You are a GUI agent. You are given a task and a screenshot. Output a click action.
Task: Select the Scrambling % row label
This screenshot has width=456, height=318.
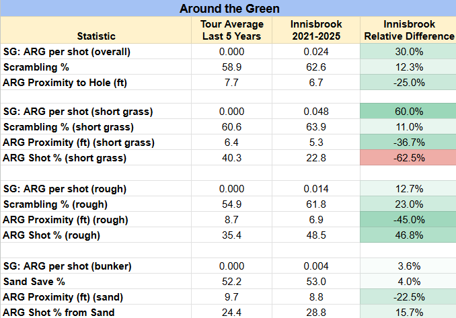(x=36, y=67)
